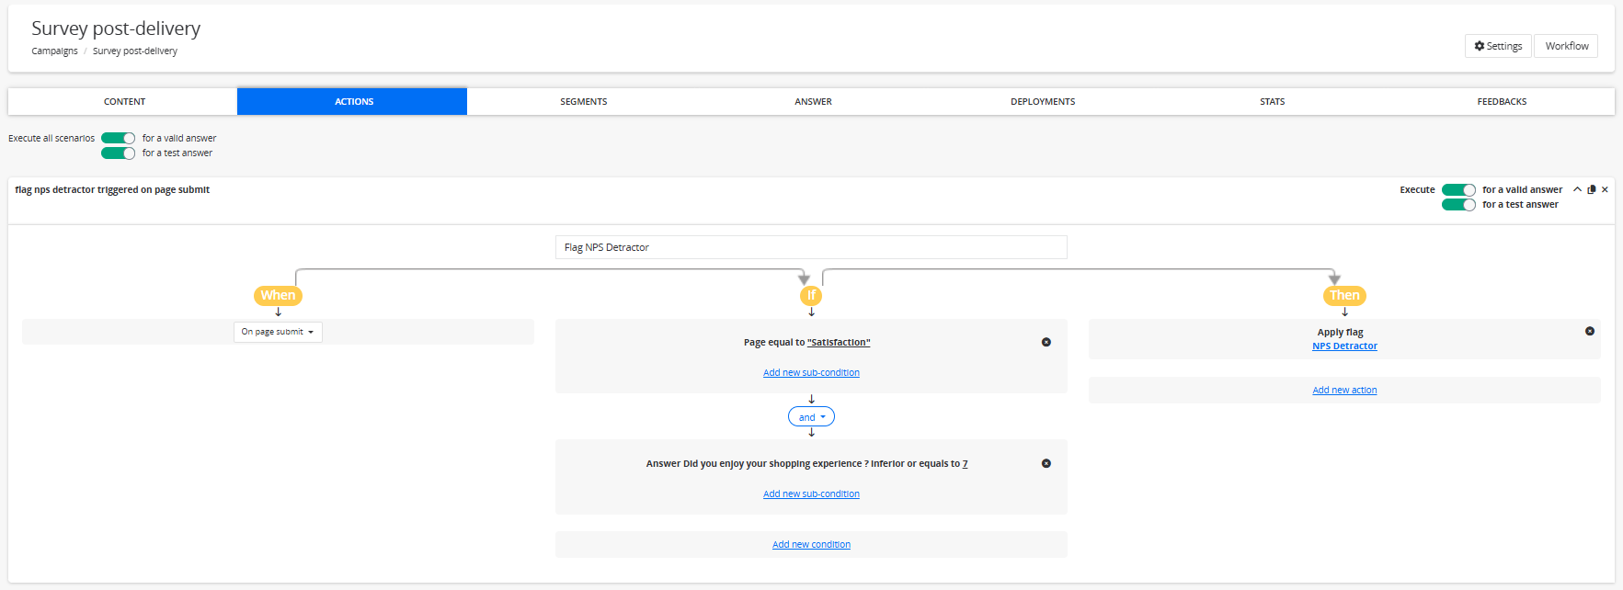Toggle scenario Execute for a valid answer
Viewport: 1623px width, 590px height.
(1458, 189)
